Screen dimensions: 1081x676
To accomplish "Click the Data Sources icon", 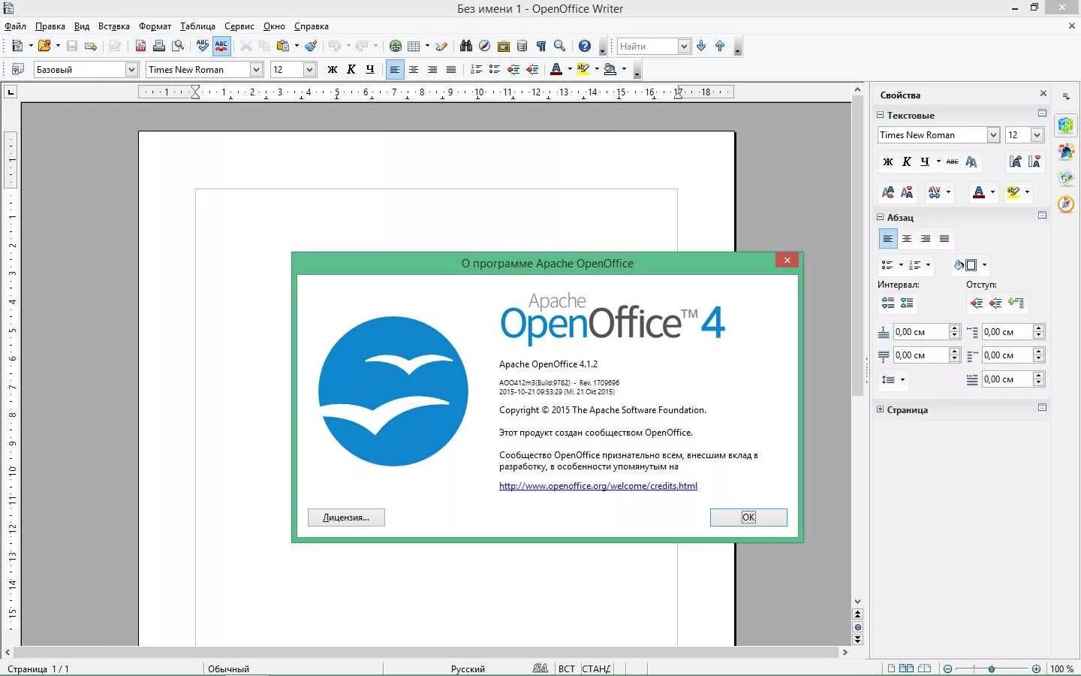I will 522,46.
